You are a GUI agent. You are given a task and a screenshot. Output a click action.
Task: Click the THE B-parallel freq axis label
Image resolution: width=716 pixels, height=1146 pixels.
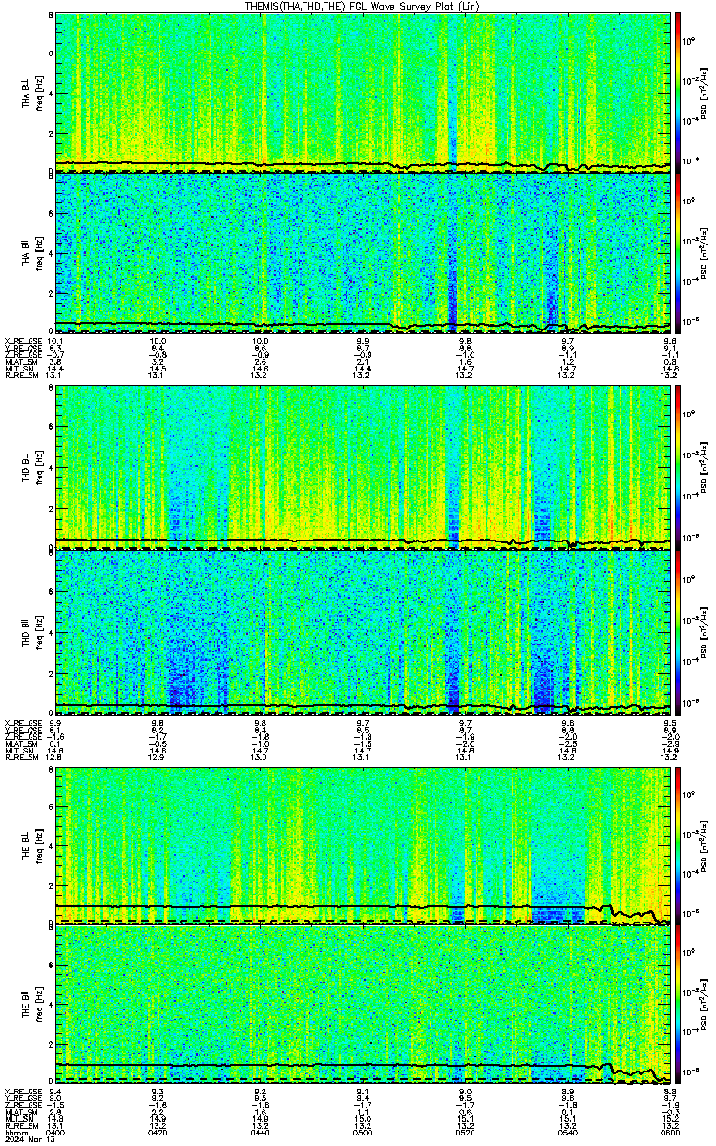(32, 1006)
